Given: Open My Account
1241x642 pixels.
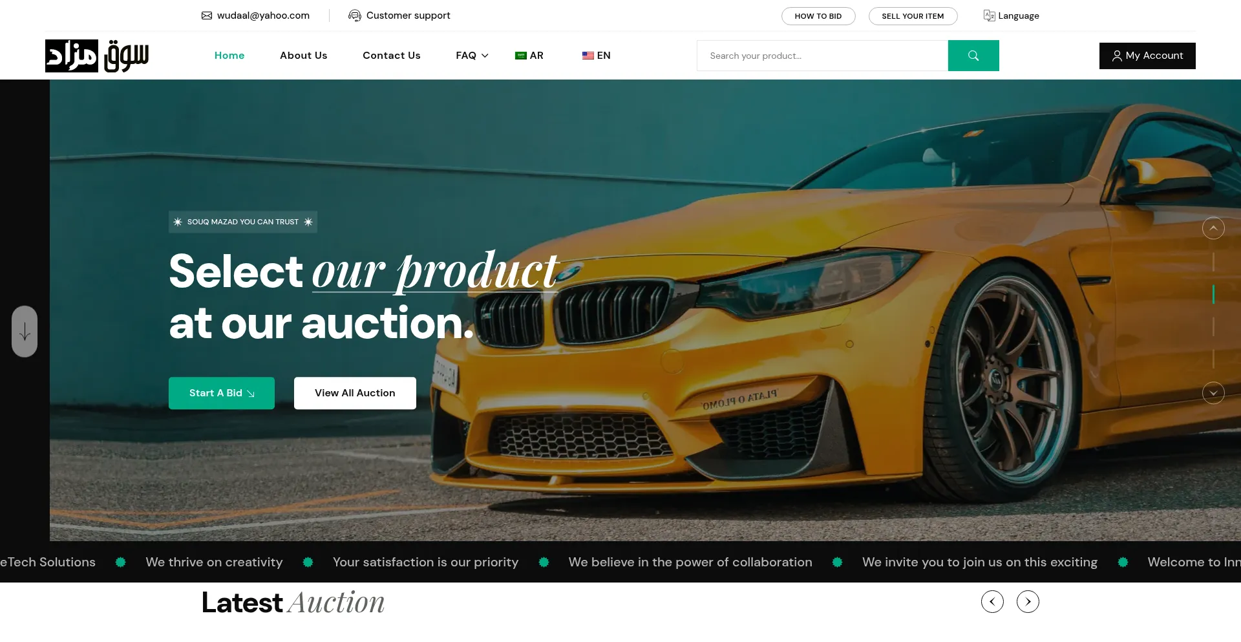Looking at the screenshot, I should pyautogui.click(x=1147, y=56).
